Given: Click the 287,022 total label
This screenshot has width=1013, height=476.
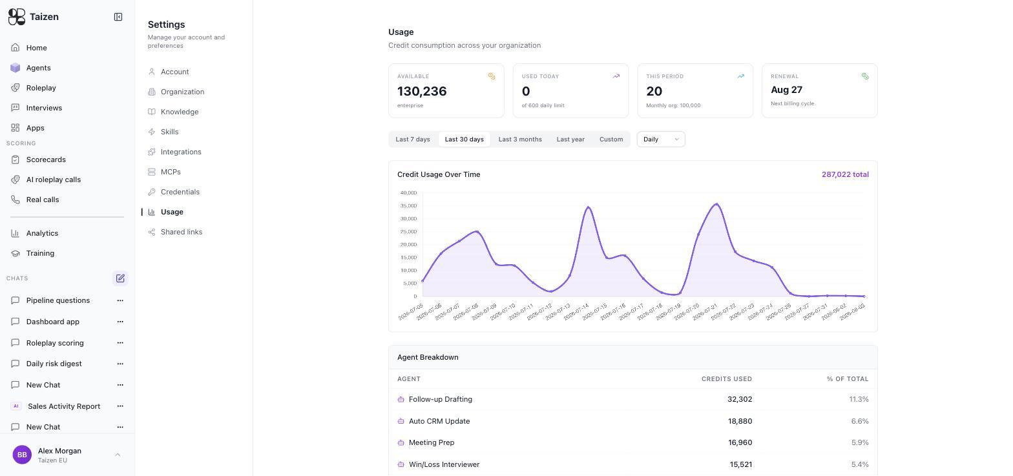Looking at the screenshot, I should (x=845, y=174).
